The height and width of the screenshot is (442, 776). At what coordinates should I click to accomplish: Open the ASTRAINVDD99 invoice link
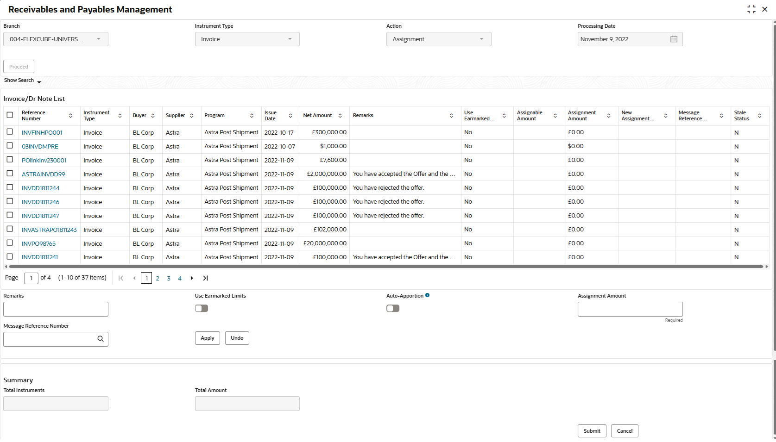(44, 174)
